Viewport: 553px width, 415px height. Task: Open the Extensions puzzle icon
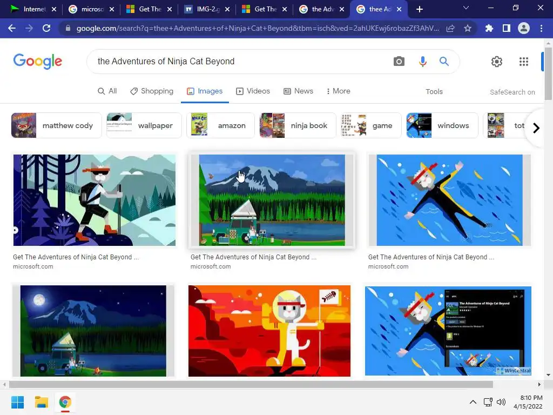tap(489, 28)
